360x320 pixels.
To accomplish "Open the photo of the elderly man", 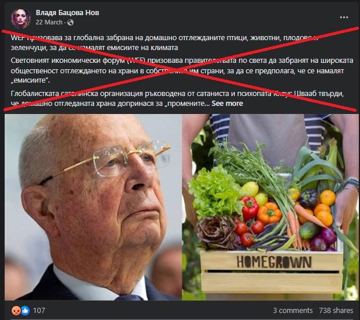I will (x=93, y=207).
